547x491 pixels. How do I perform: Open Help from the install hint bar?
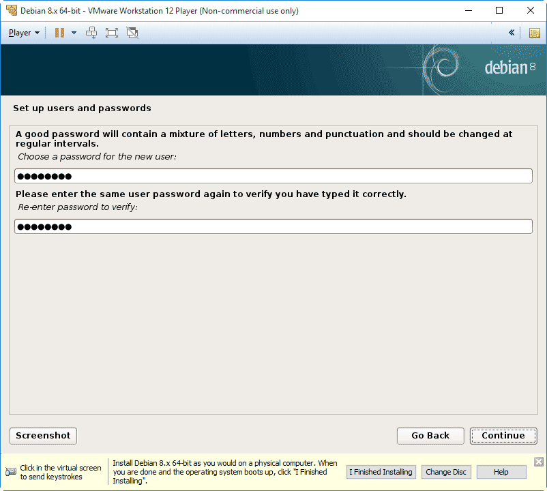(501, 472)
